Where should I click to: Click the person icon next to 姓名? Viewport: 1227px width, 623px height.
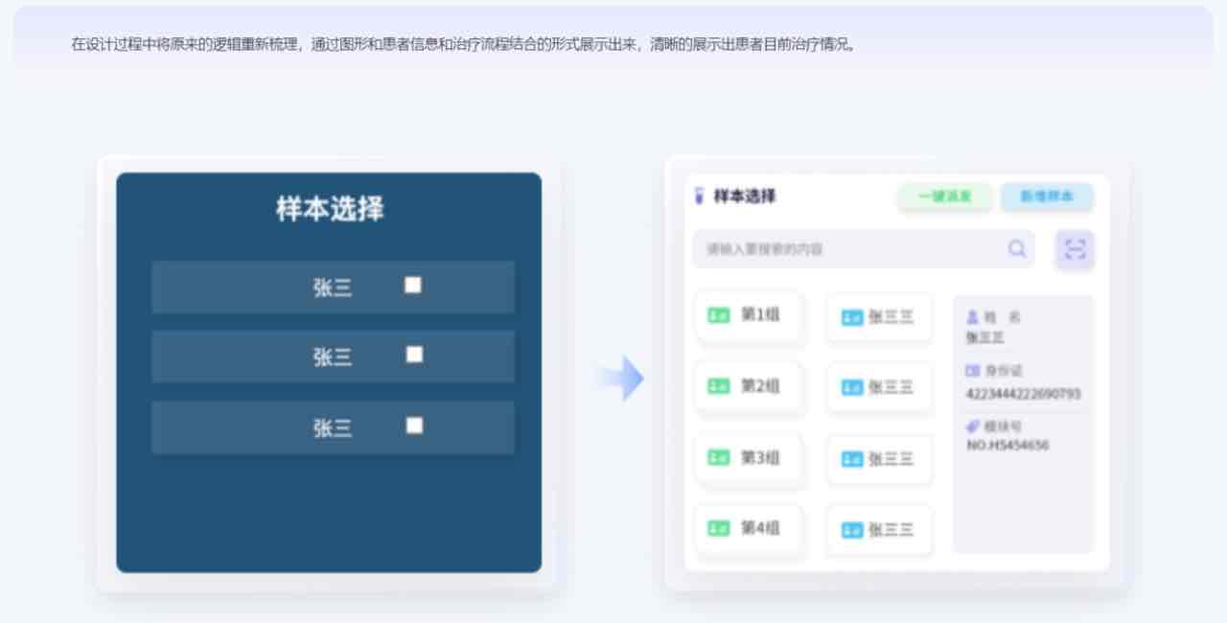[973, 317]
